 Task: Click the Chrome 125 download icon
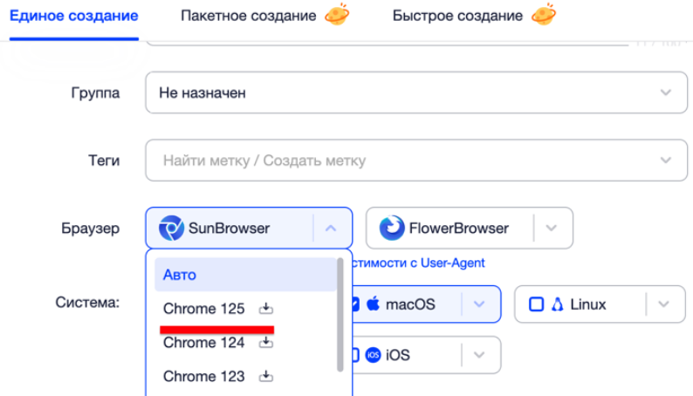(267, 309)
